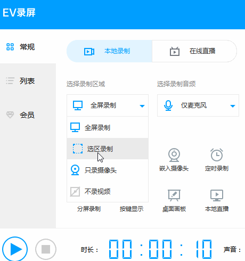Pick the 不录视频 no-video option
Screen dimensions: 245x261
[108, 191]
